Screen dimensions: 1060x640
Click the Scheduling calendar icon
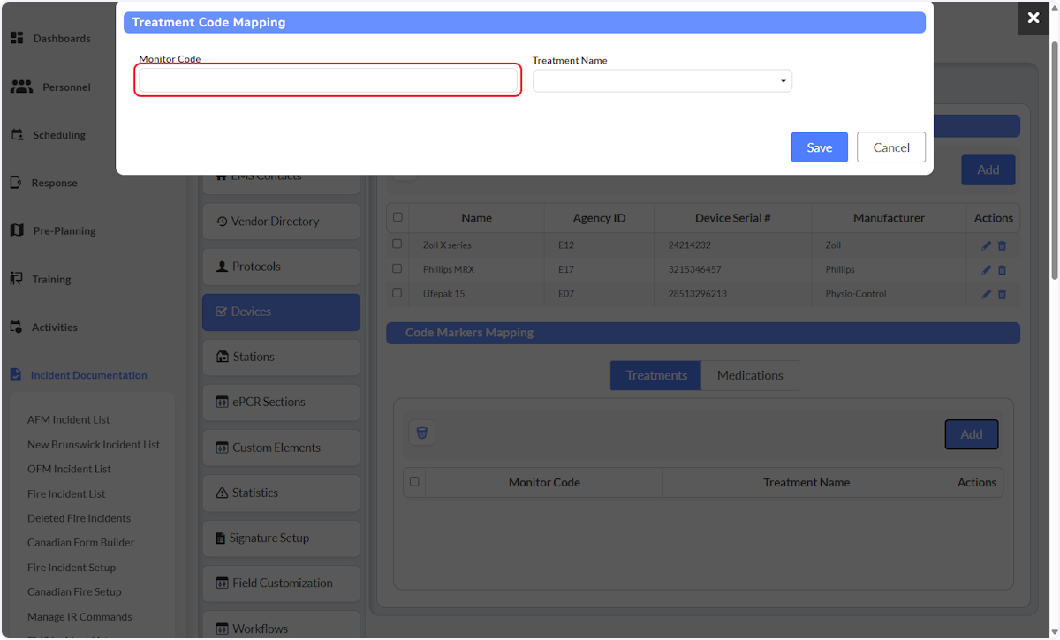pyautogui.click(x=17, y=135)
